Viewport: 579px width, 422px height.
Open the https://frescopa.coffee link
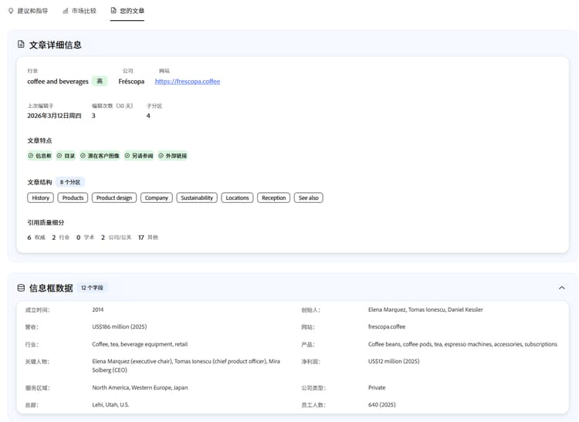(188, 82)
